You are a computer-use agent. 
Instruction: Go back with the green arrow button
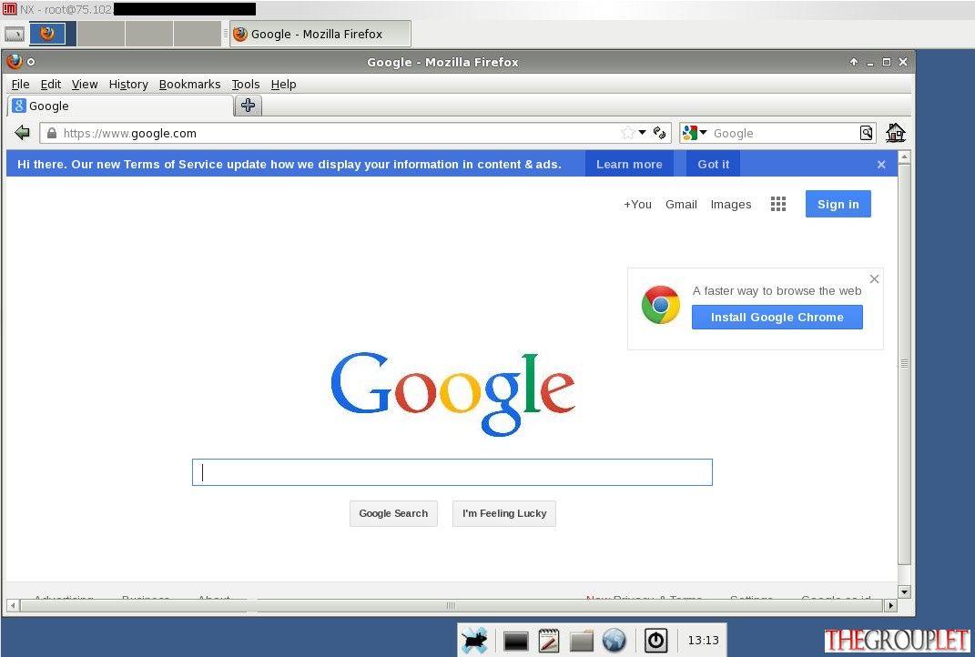click(x=23, y=132)
